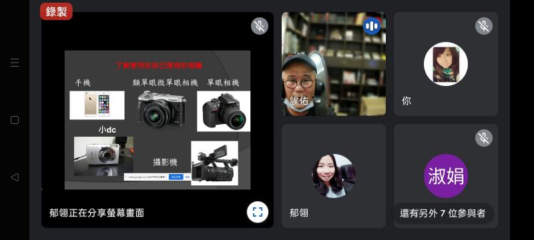Tap the Android recent apps menu icon

point(15,63)
